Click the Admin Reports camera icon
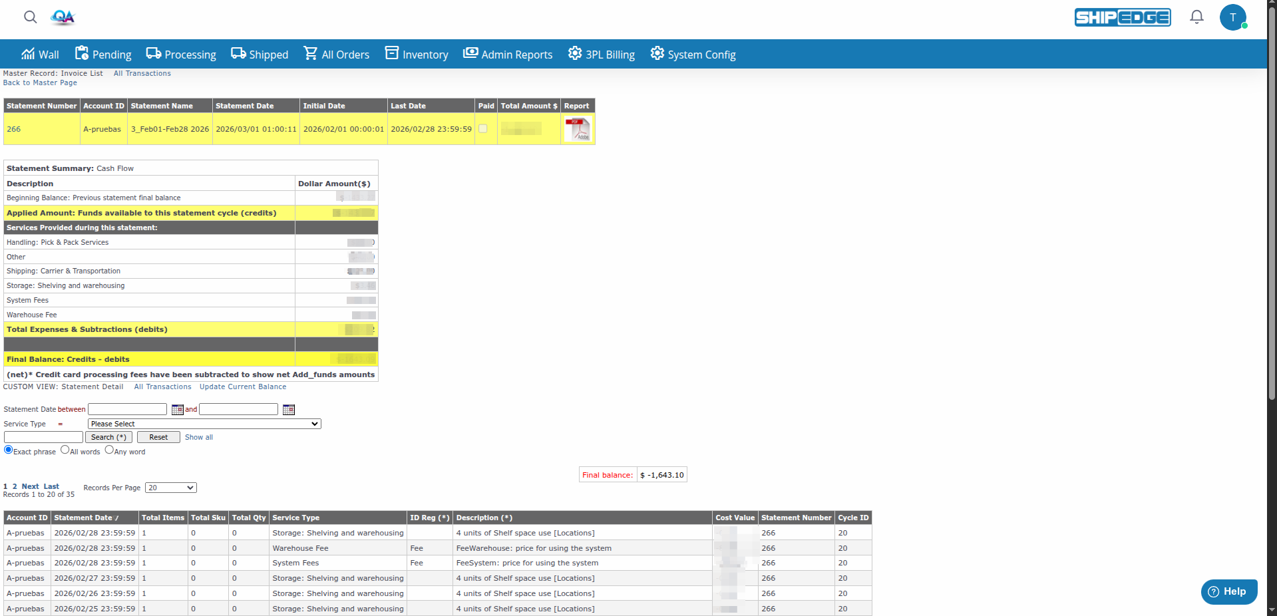The width and height of the screenshot is (1277, 616). point(470,53)
